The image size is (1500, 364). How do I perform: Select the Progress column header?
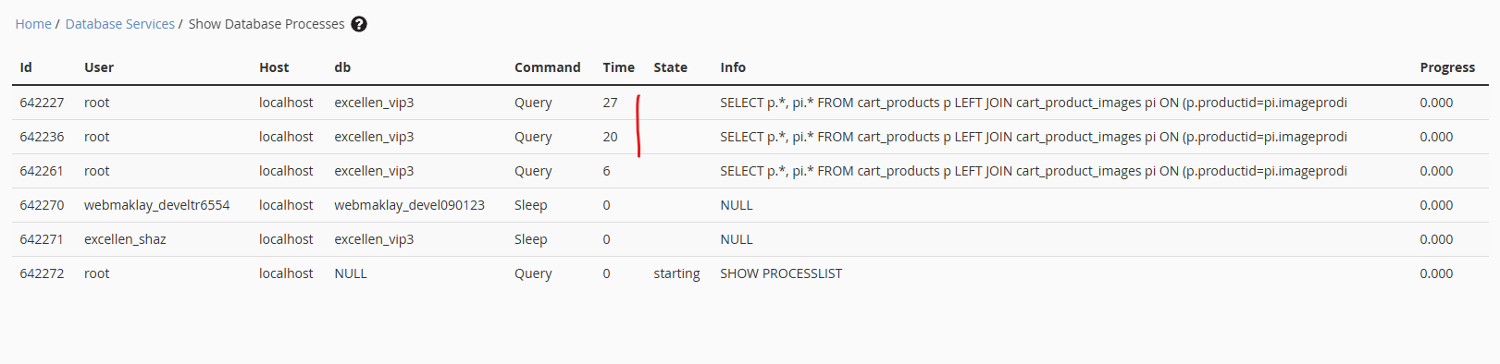pos(1447,67)
